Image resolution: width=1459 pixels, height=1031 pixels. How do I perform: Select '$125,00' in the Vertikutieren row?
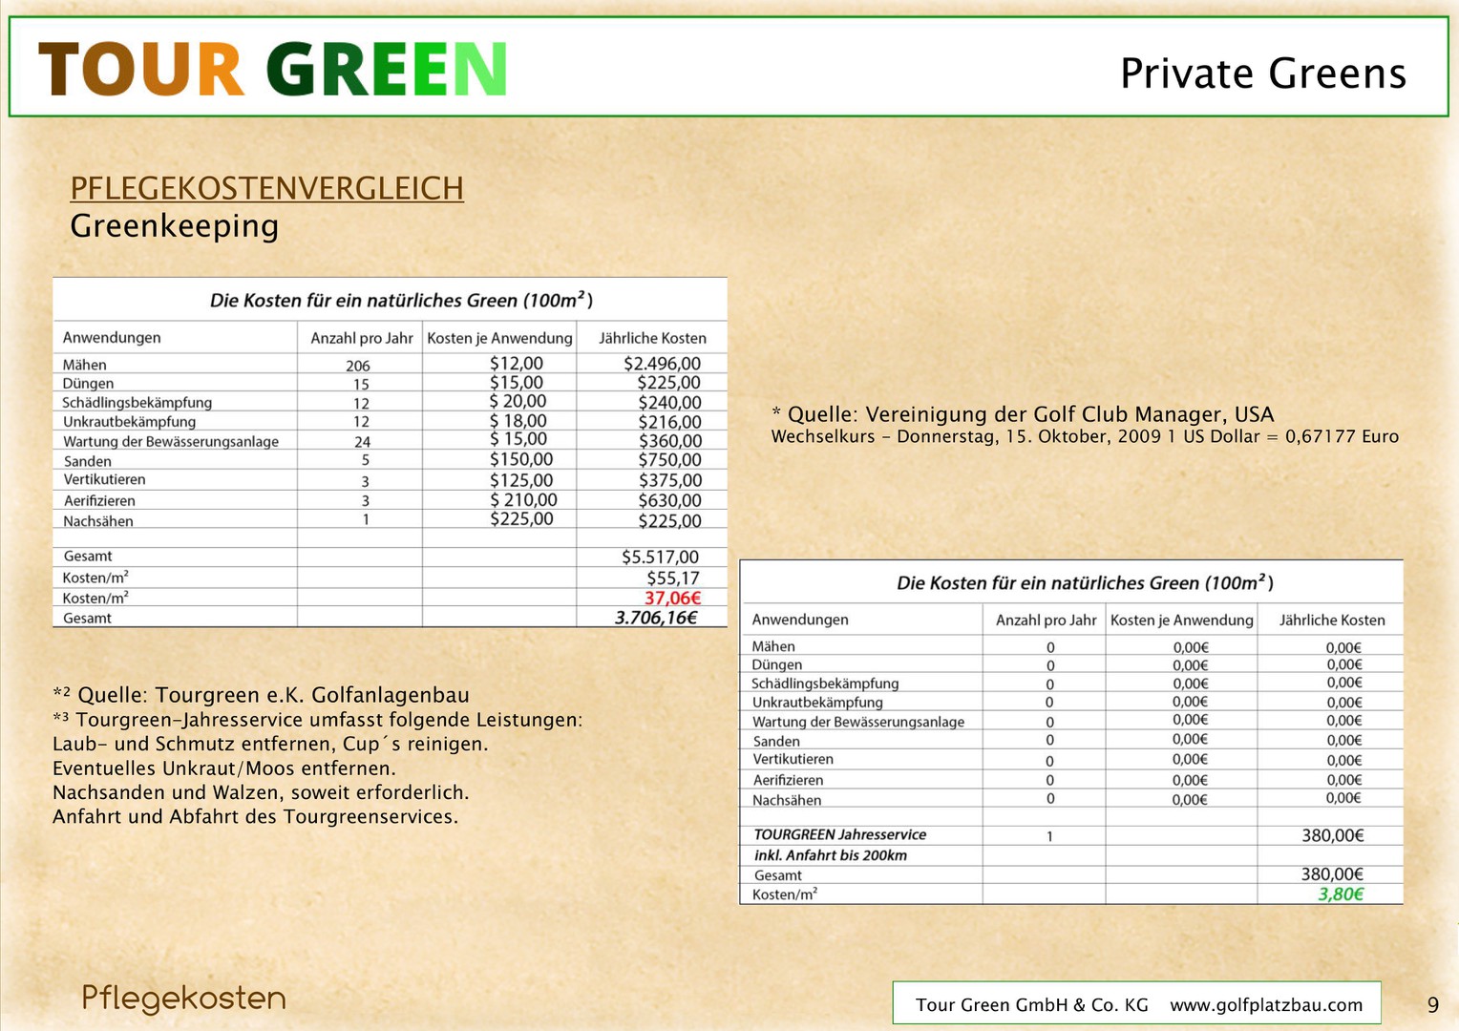(521, 480)
